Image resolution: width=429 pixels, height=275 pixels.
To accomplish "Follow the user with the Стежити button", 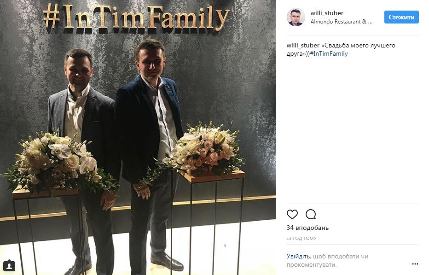I will coord(401,17).
